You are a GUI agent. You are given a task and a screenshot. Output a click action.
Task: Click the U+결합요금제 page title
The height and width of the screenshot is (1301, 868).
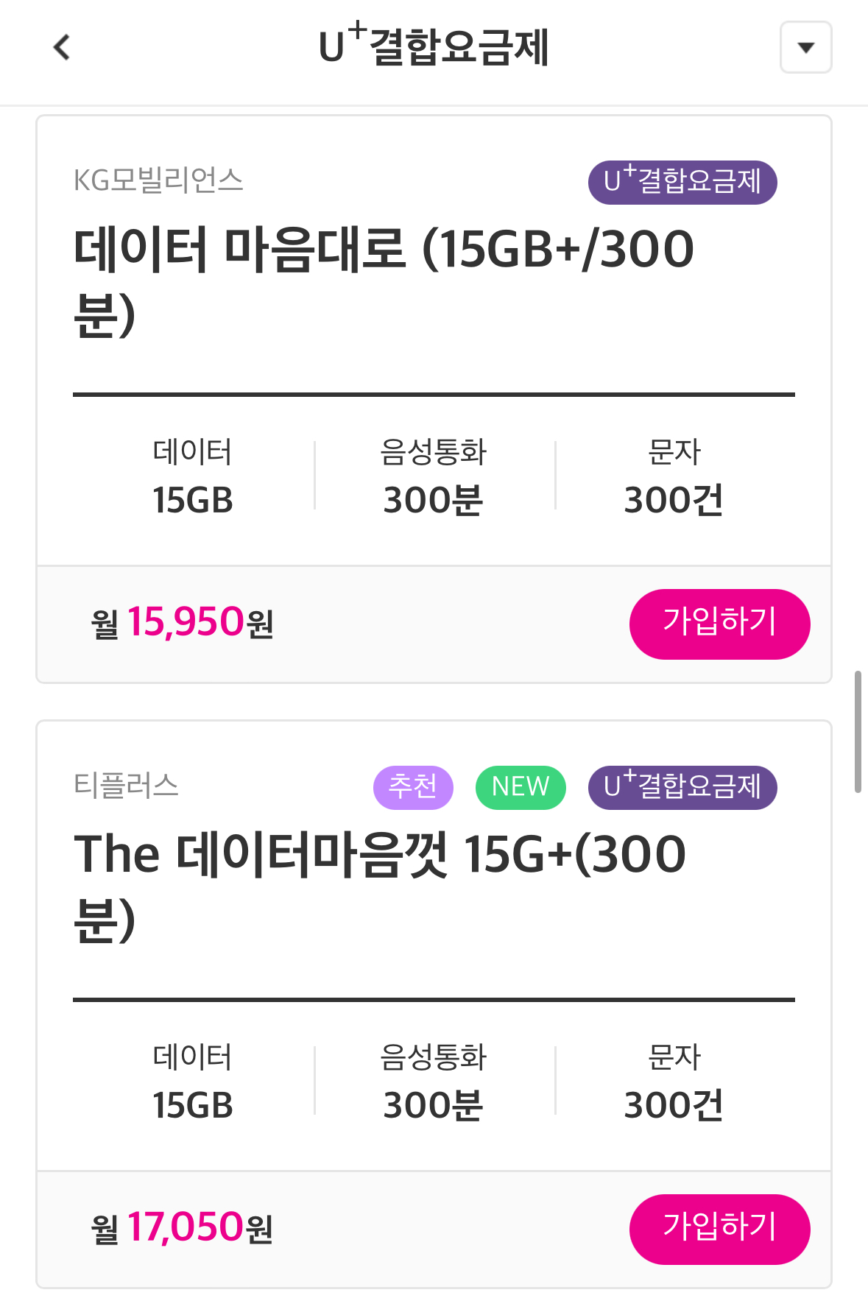click(434, 46)
